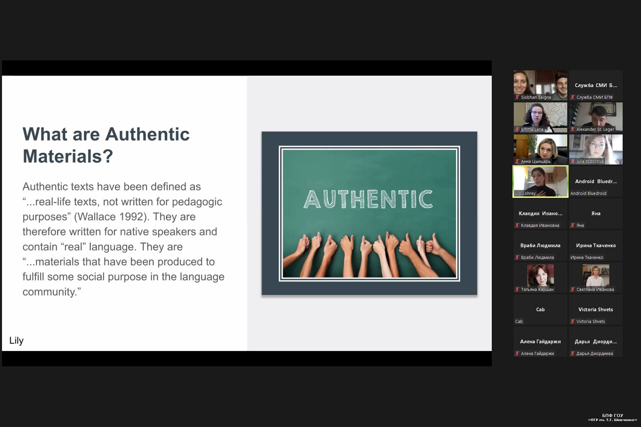Click muted mic icon beside Алена Гайдаржи

(517, 354)
